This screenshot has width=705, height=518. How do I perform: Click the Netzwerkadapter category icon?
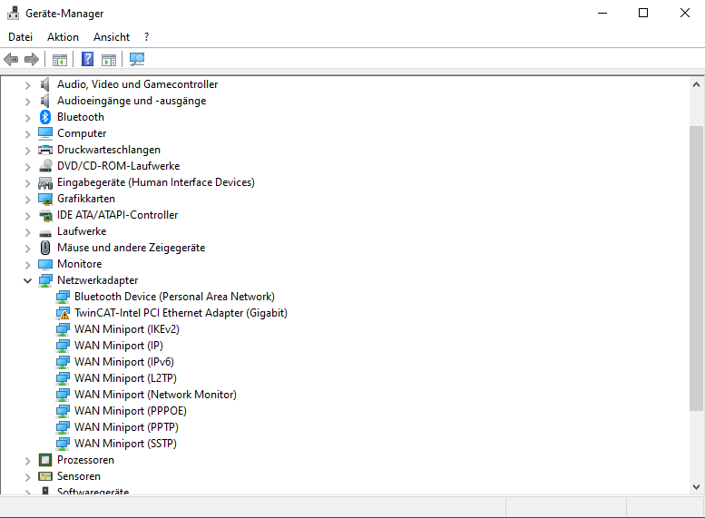45,280
